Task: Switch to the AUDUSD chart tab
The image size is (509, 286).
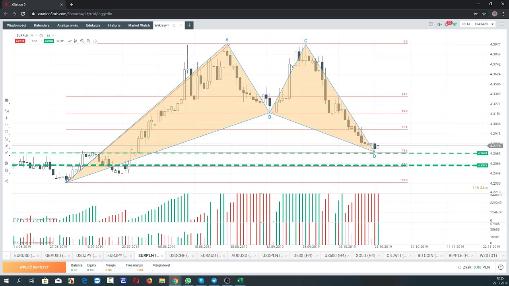Action: (242, 255)
